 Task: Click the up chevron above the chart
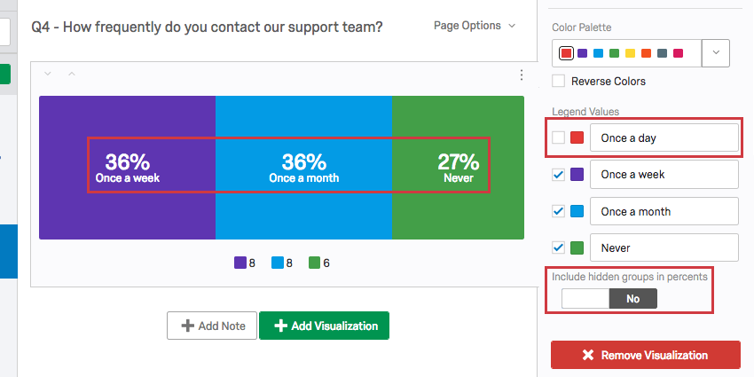[72, 74]
